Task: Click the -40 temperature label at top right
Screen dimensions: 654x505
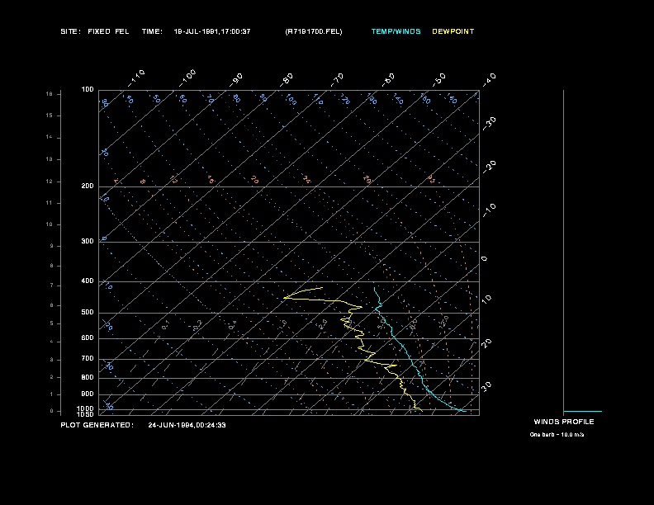Action: tap(489, 80)
